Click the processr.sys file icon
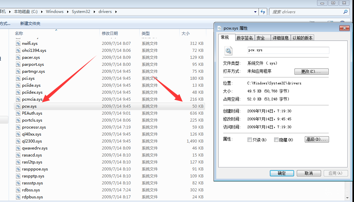The width and height of the screenshot is (354, 202). pos(18,127)
